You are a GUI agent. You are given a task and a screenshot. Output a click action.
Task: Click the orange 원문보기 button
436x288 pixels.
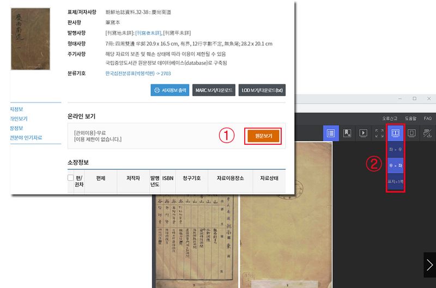pos(264,136)
